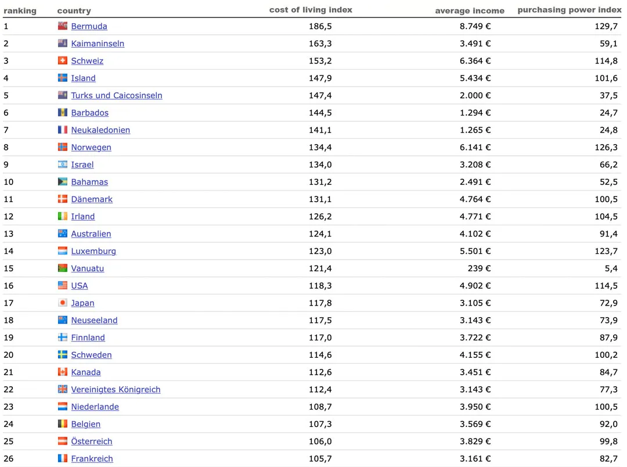Click the country column header
Image resolution: width=627 pixels, height=467 pixels.
click(74, 11)
